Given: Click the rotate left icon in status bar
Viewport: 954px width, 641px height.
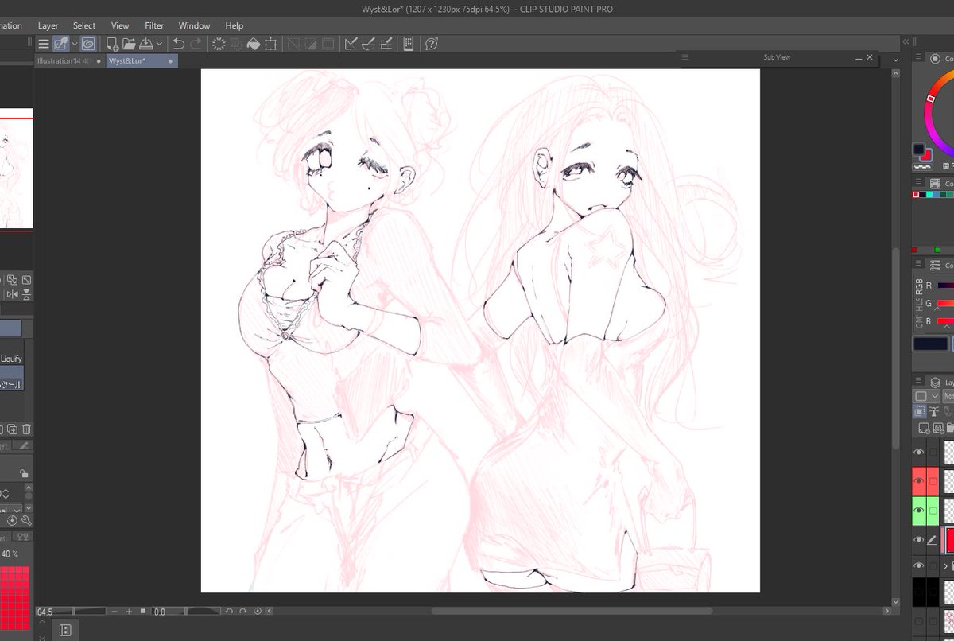Looking at the screenshot, I should [230, 612].
